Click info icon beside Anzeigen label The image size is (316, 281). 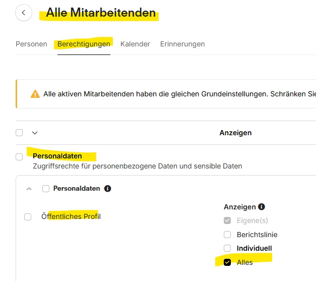[x=261, y=207]
